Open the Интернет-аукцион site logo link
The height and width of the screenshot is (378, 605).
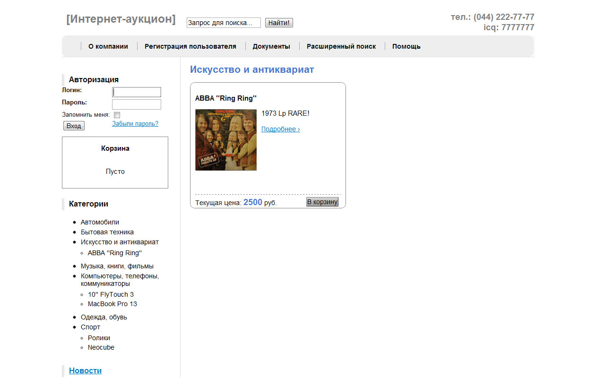[x=121, y=19]
